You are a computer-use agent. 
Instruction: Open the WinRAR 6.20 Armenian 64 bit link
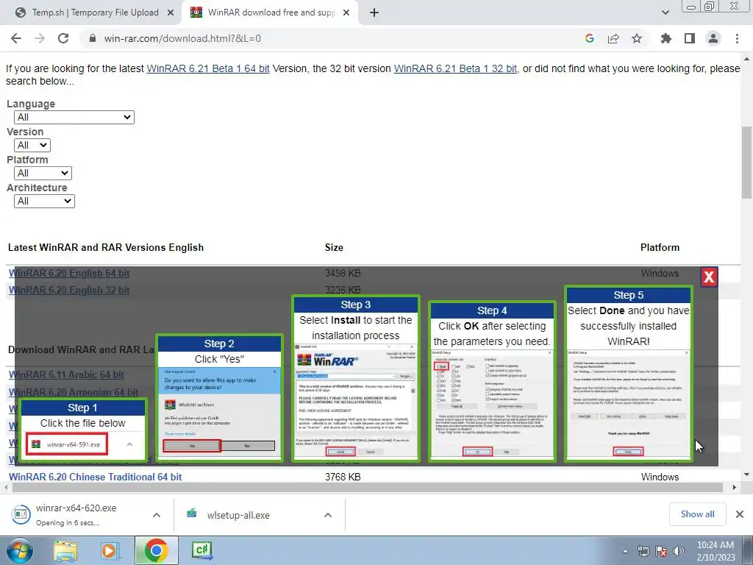(x=74, y=392)
